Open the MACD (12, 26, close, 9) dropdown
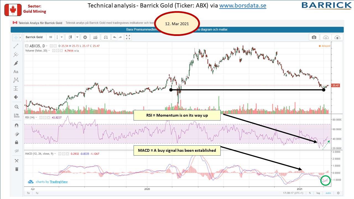The image size is (354, 199). click(x=56, y=154)
